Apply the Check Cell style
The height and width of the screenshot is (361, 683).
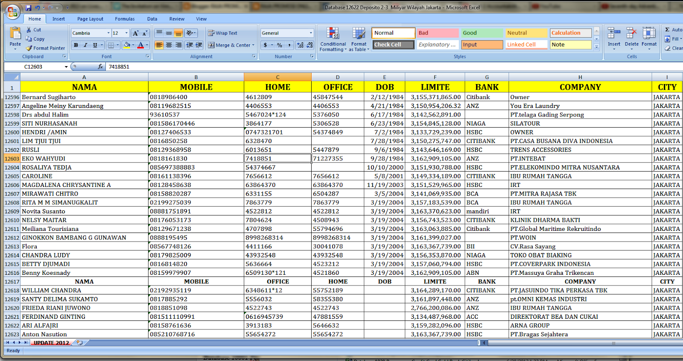[394, 44]
